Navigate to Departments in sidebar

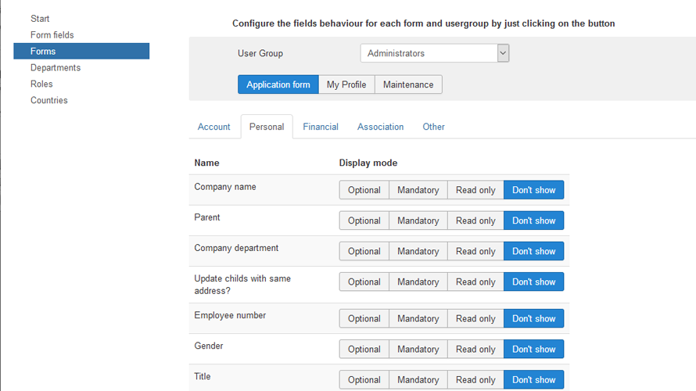coord(56,68)
